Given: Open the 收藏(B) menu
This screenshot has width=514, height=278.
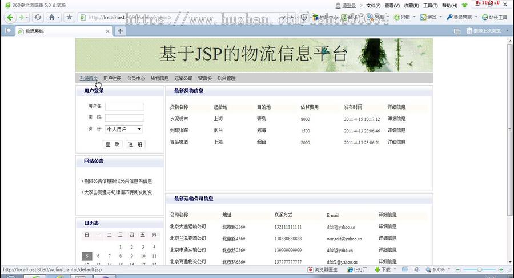Looking at the screenshot, I should pyautogui.click(x=411, y=6).
